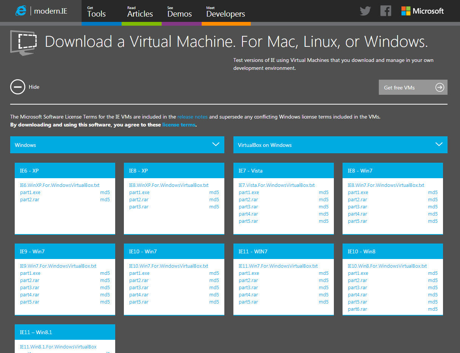This screenshot has width=460, height=353.
Task: Download part4.rar for IE9 - Win7
Action: click(29, 294)
